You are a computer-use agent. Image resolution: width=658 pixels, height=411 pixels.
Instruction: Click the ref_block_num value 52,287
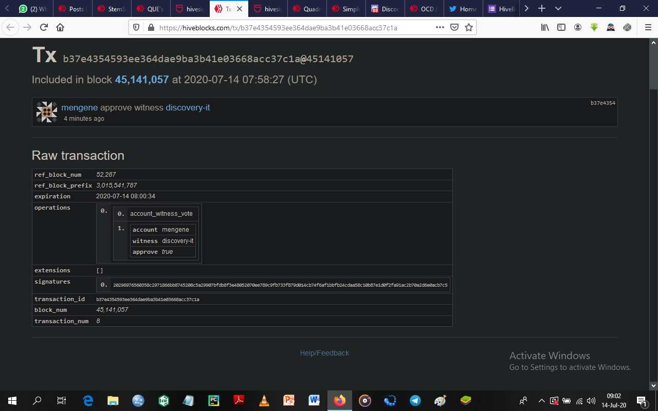coord(106,175)
